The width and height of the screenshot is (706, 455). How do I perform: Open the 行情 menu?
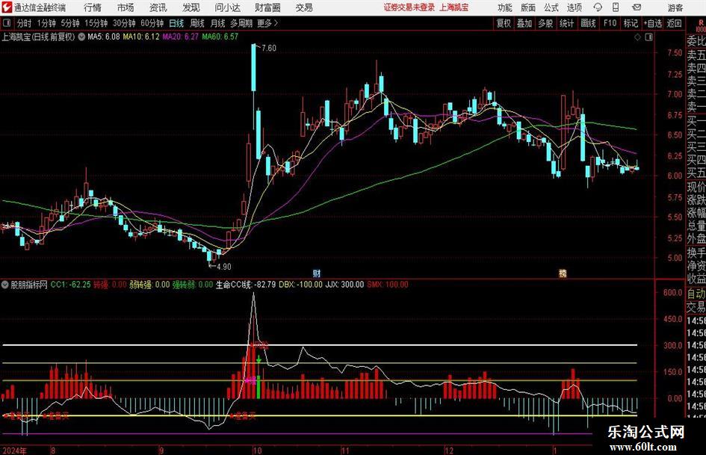(93, 7)
